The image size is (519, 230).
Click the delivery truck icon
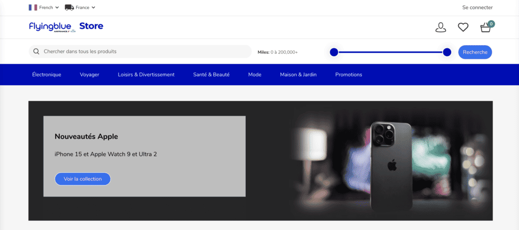pyautogui.click(x=69, y=8)
